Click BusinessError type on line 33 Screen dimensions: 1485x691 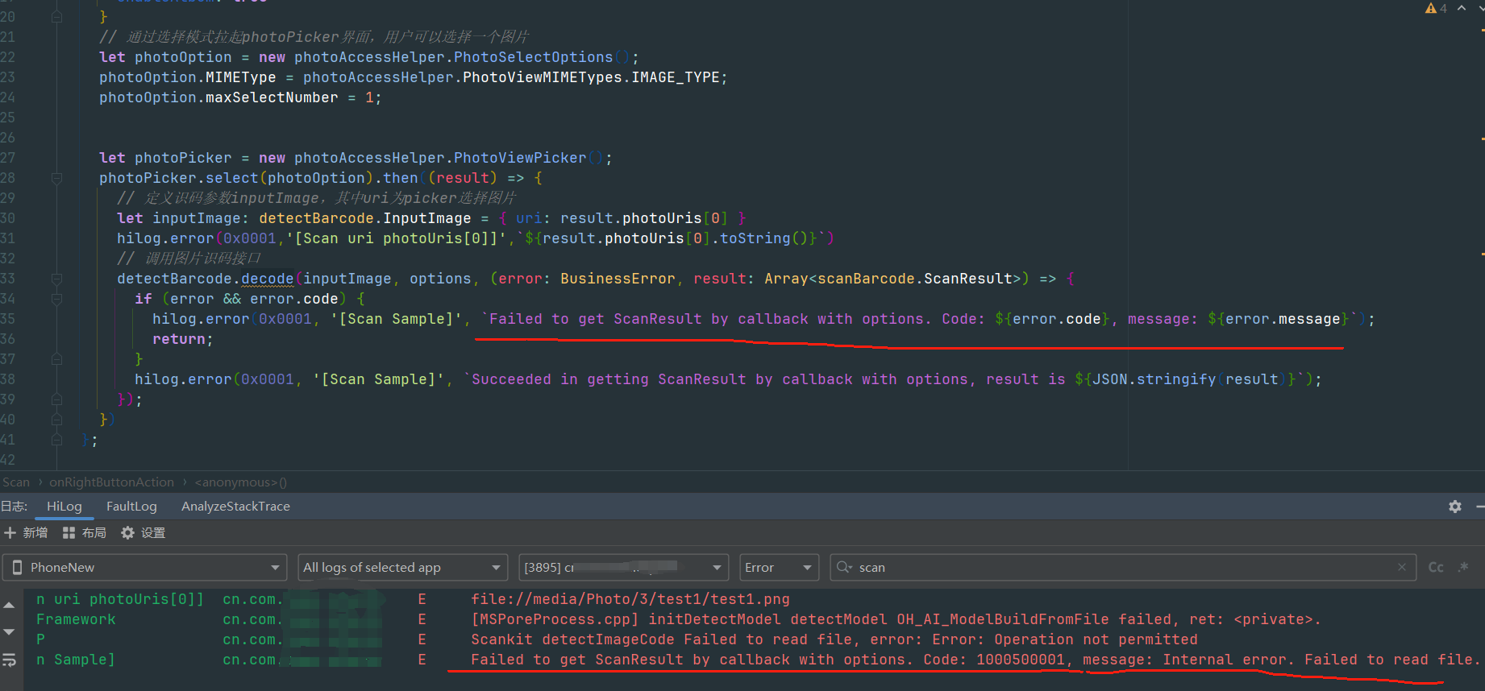tap(618, 279)
